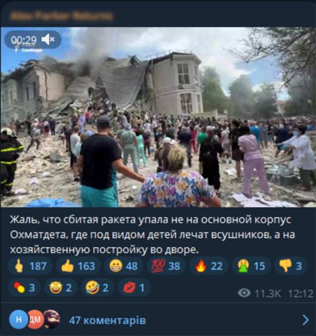Toggle the kiss mark reaction with 1
316x336 pixels.
tap(134, 287)
